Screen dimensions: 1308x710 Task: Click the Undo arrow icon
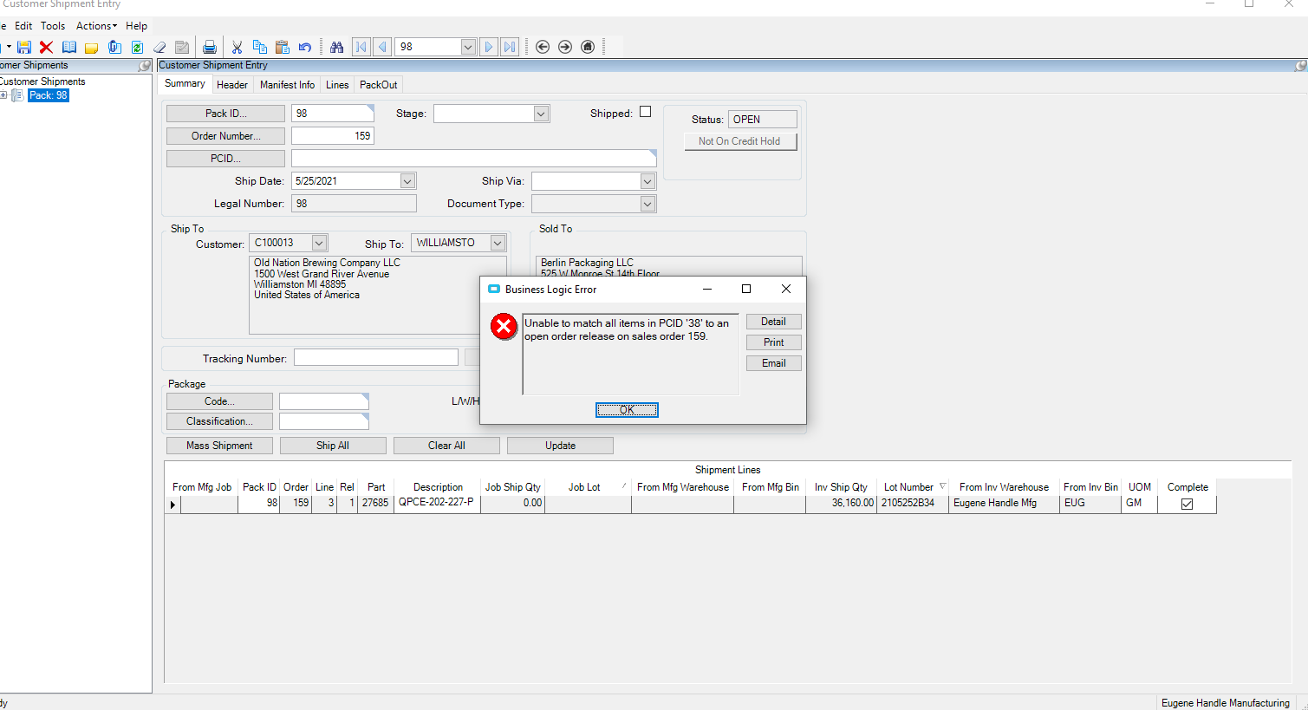(x=305, y=47)
